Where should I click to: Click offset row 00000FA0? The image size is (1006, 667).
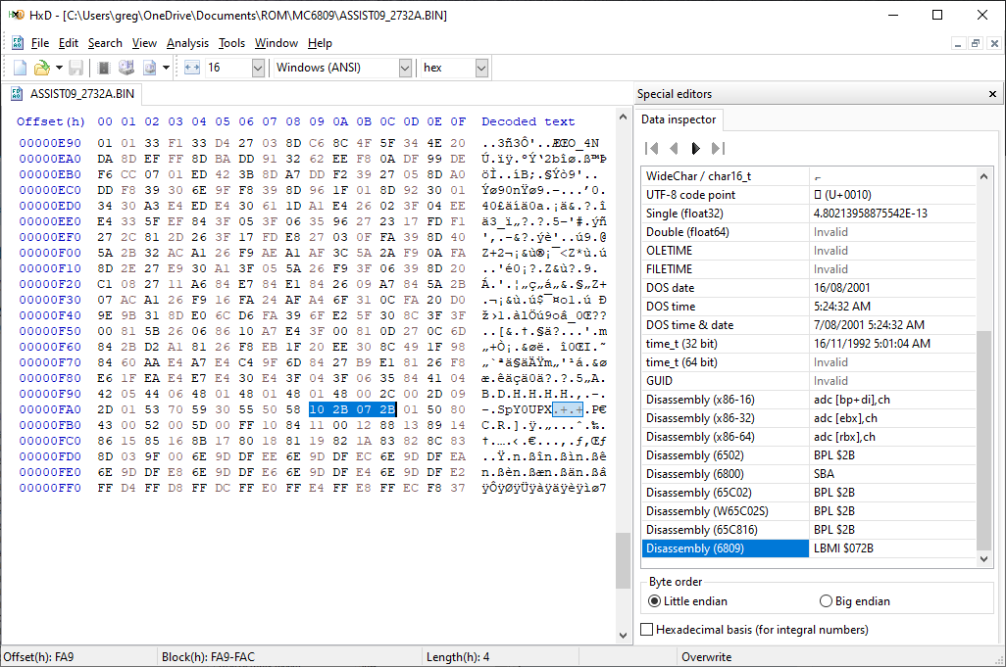tap(50, 409)
